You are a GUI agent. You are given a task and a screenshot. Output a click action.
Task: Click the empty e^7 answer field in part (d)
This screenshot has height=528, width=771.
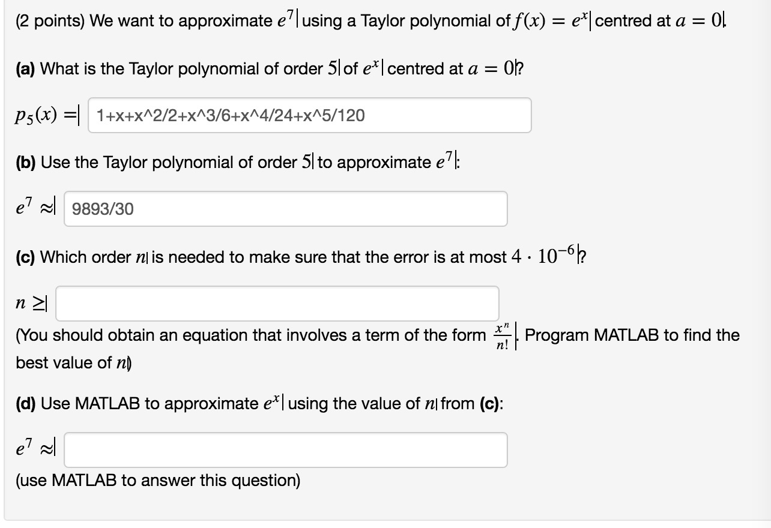[x=285, y=449]
